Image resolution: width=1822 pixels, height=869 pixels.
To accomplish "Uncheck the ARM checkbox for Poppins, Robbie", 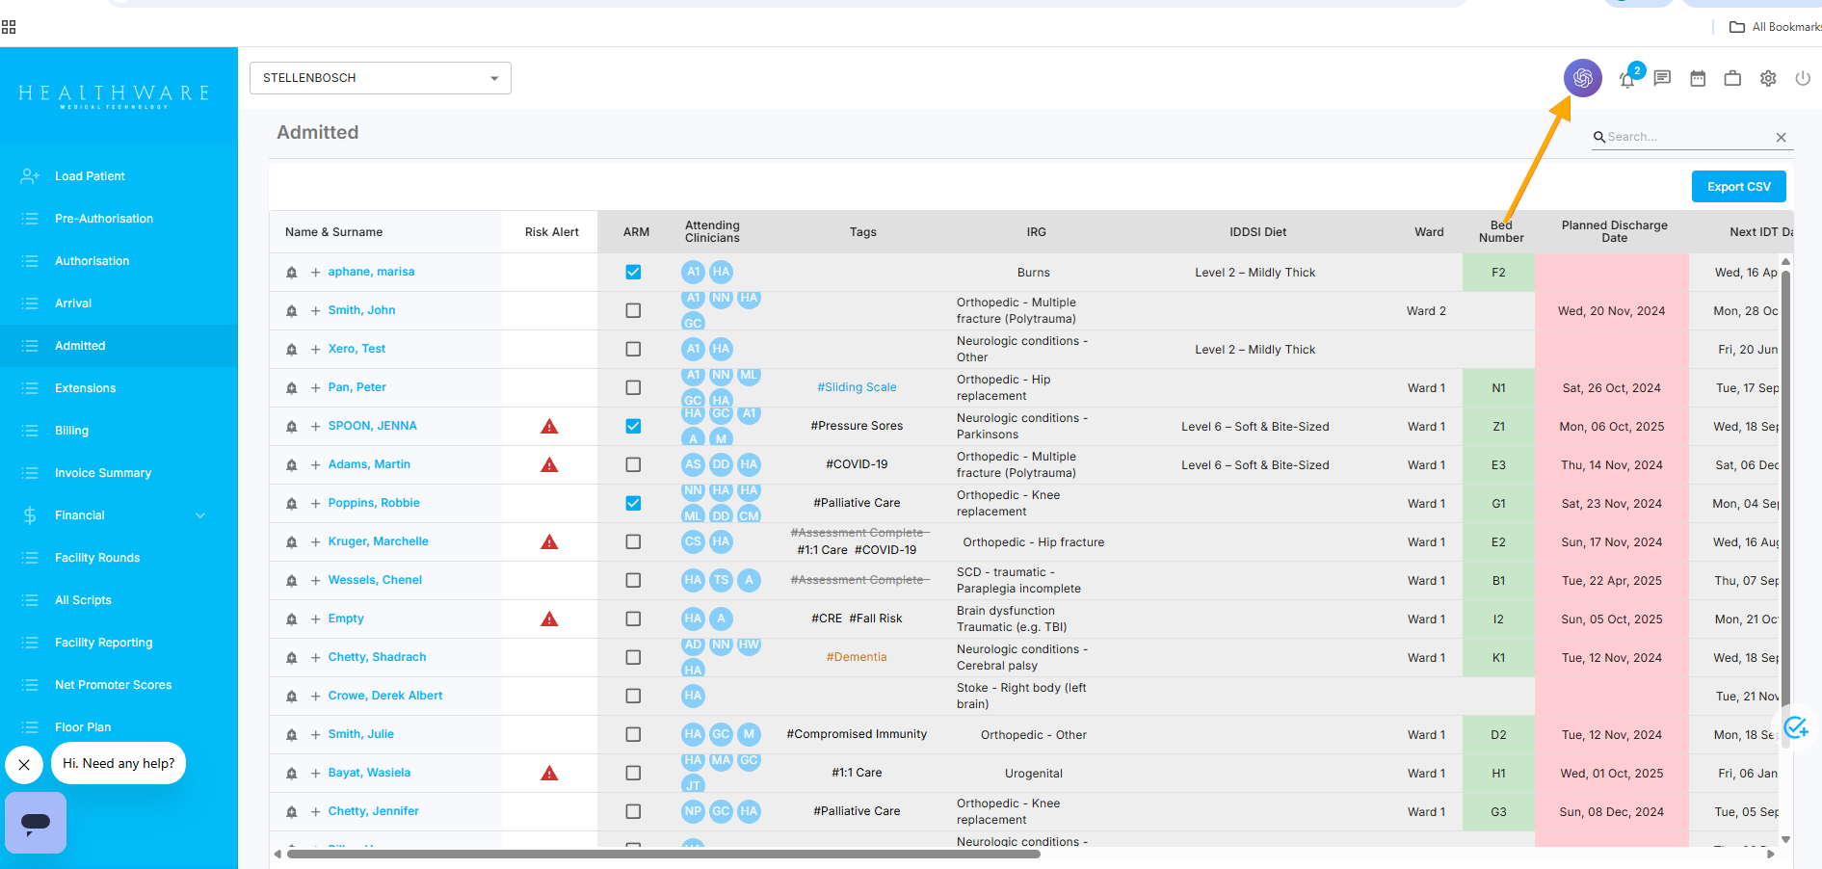I will pyautogui.click(x=633, y=503).
